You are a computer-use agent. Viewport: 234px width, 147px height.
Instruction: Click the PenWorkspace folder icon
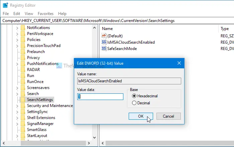coord(23,34)
